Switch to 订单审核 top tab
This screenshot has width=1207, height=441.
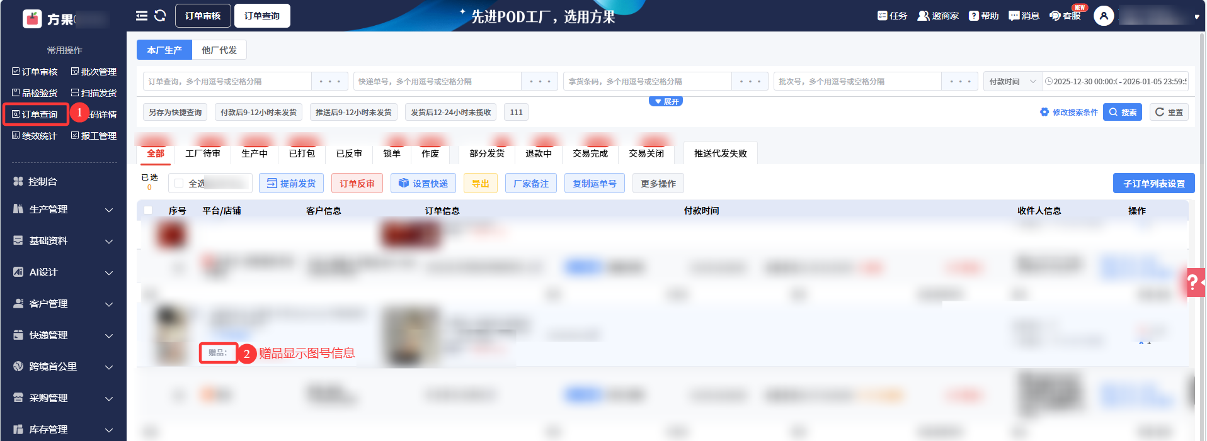[x=203, y=16]
